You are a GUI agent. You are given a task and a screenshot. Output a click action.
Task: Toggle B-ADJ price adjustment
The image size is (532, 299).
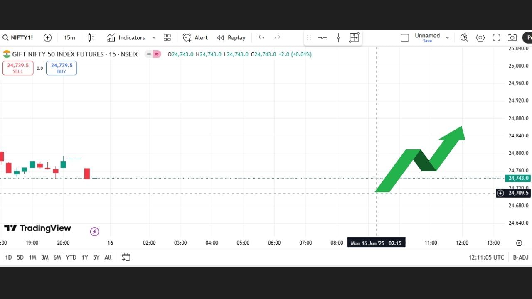520,257
